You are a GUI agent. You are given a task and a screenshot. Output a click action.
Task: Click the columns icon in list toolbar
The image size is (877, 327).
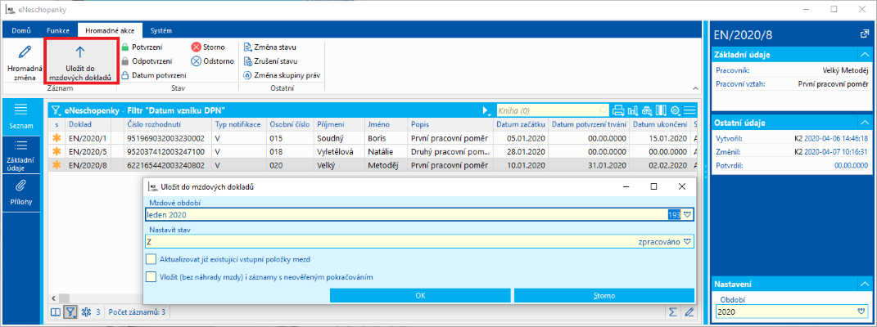[x=661, y=110]
